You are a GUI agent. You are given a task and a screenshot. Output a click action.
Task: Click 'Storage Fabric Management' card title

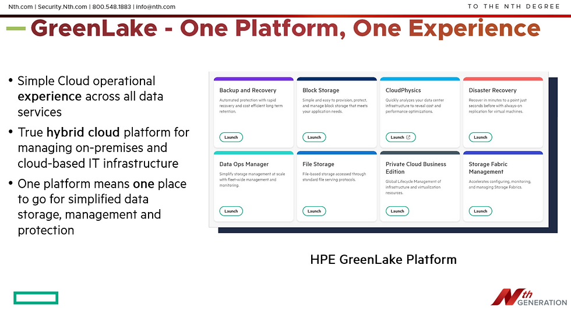[x=488, y=168]
